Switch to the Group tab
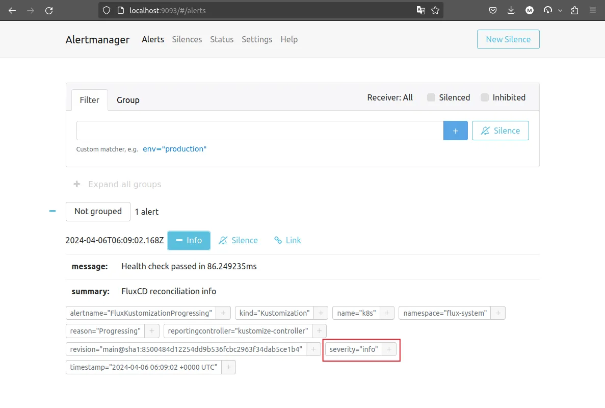Screen dimensions: 605x408 pos(128,100)
